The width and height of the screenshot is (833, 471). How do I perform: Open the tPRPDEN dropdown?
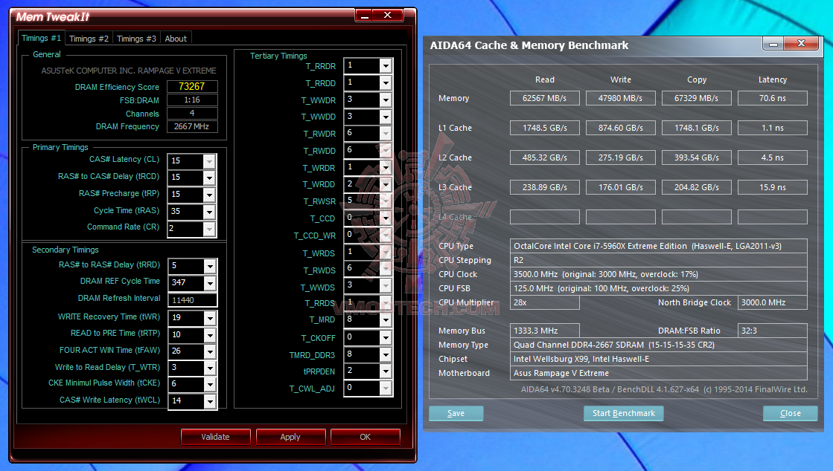tap(386, 371)
